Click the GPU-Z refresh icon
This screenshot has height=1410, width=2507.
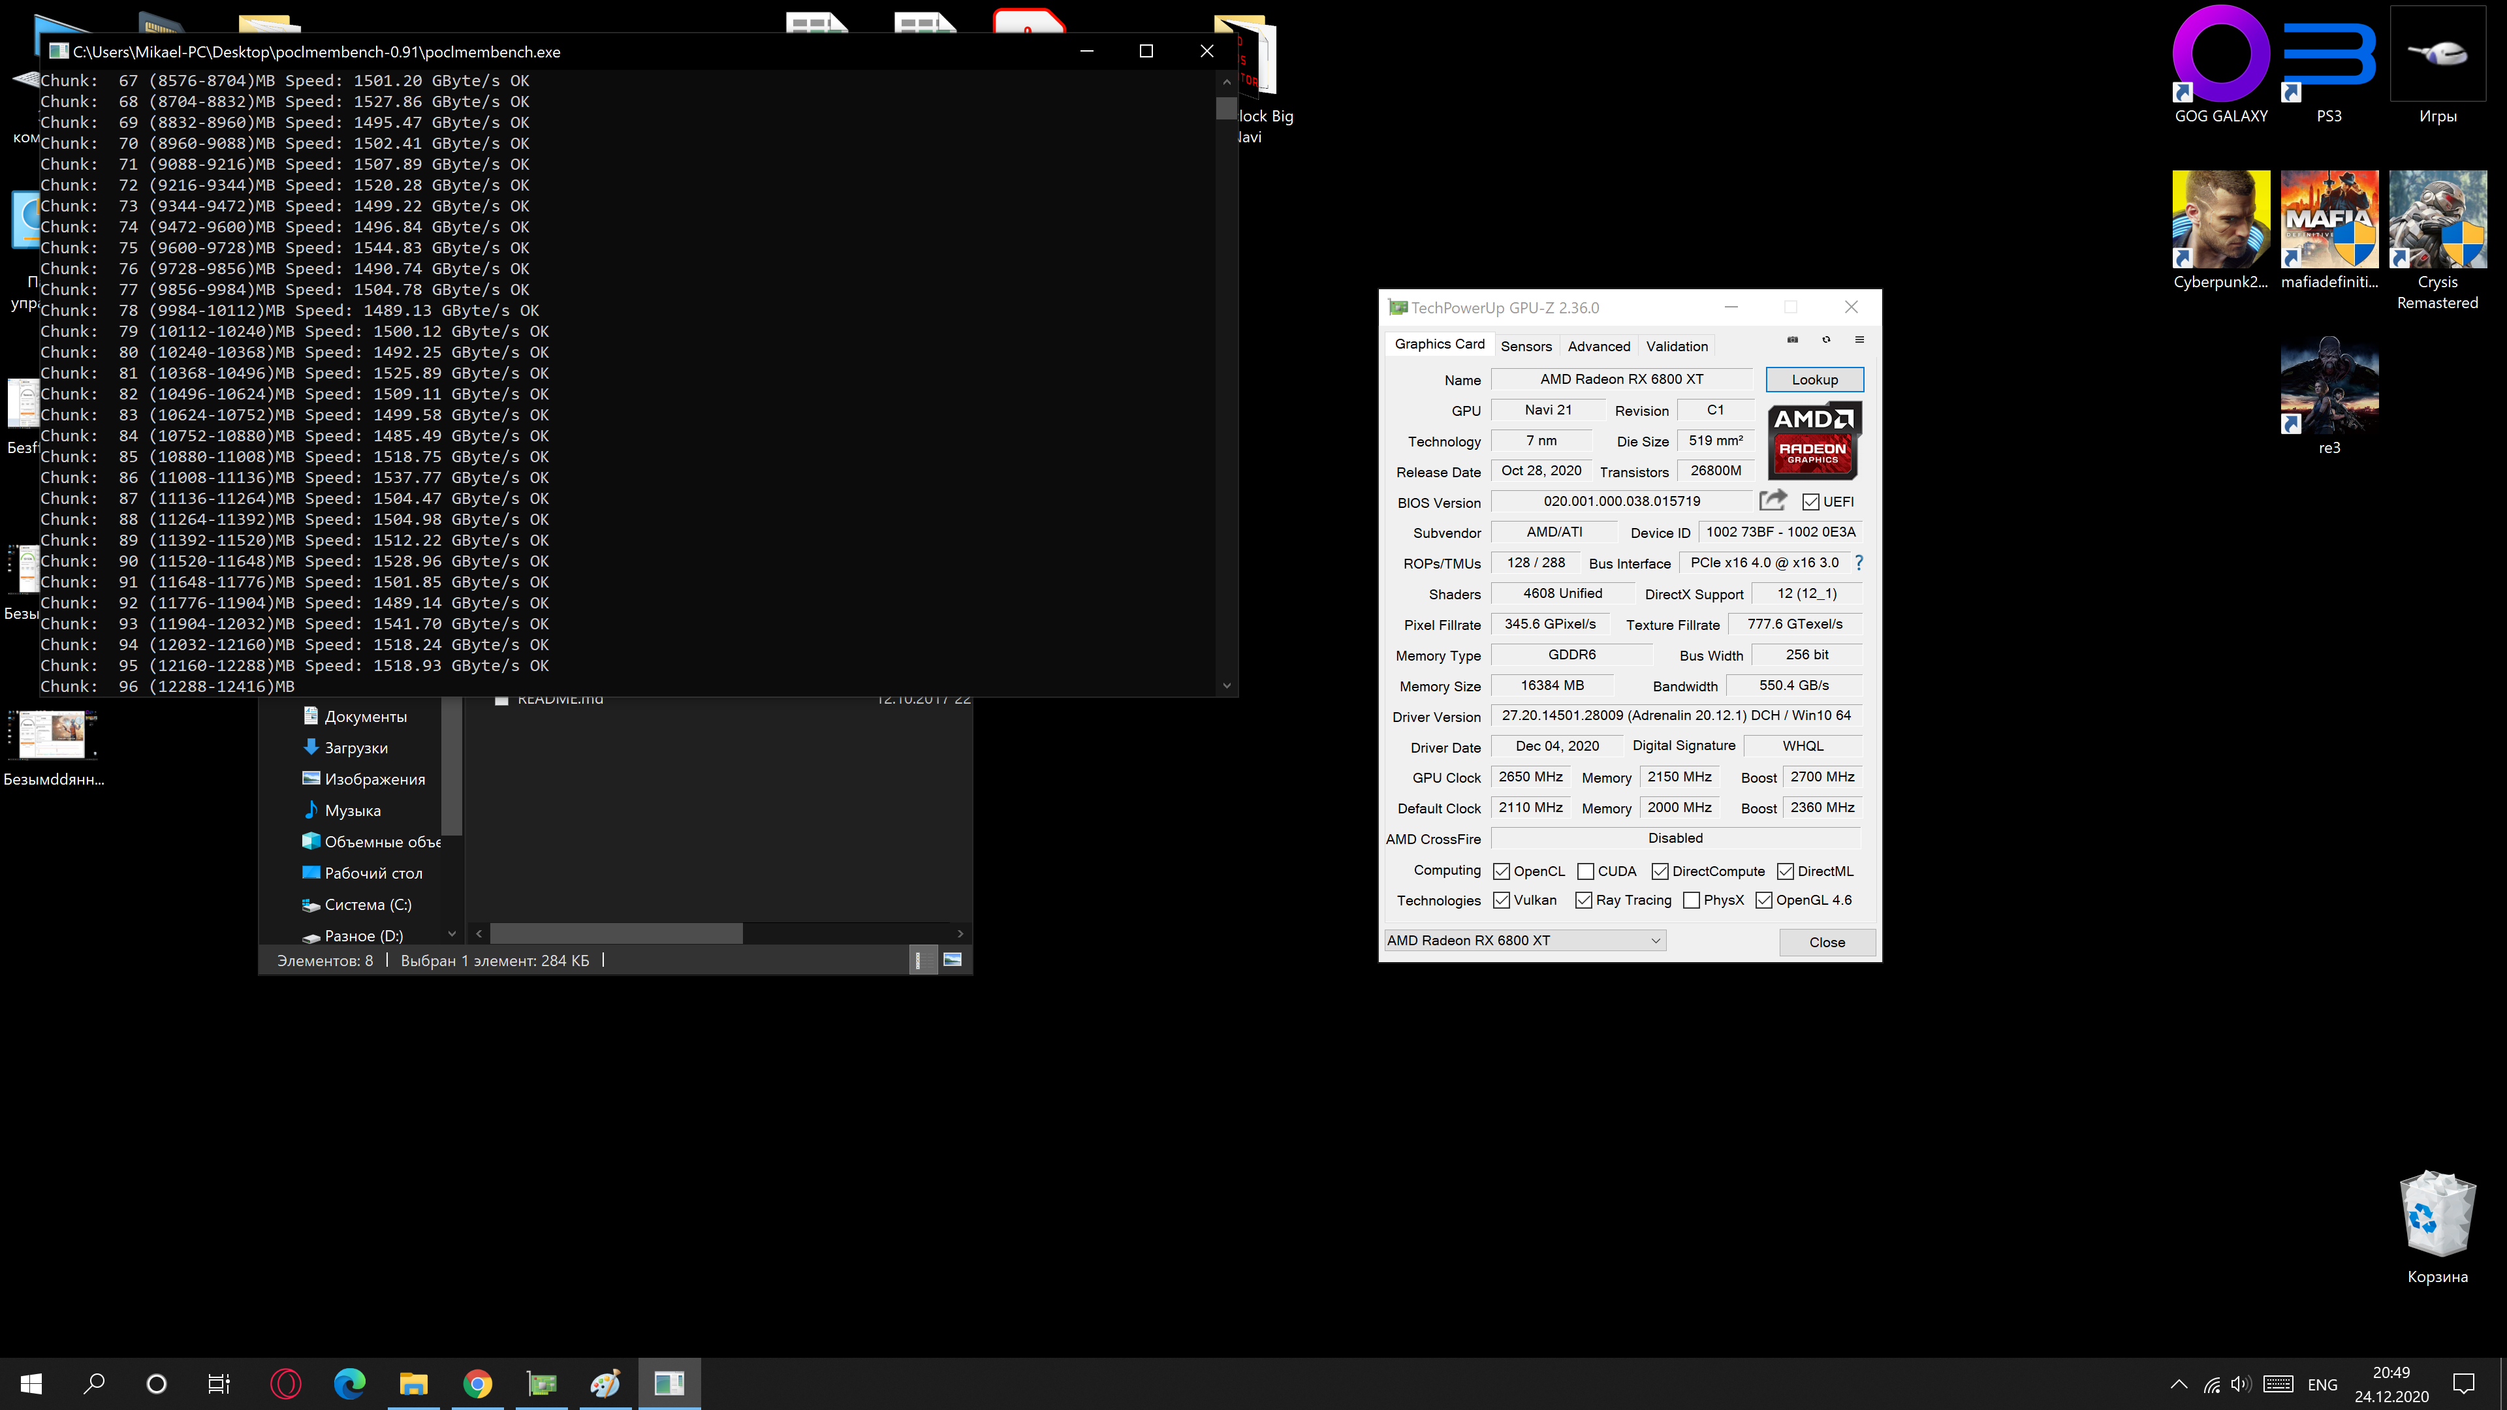coord(1826,339)
